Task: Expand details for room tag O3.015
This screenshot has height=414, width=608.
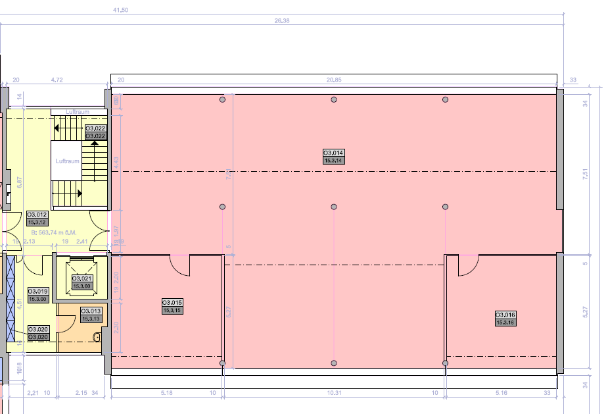Action: [x=172, y=305]
